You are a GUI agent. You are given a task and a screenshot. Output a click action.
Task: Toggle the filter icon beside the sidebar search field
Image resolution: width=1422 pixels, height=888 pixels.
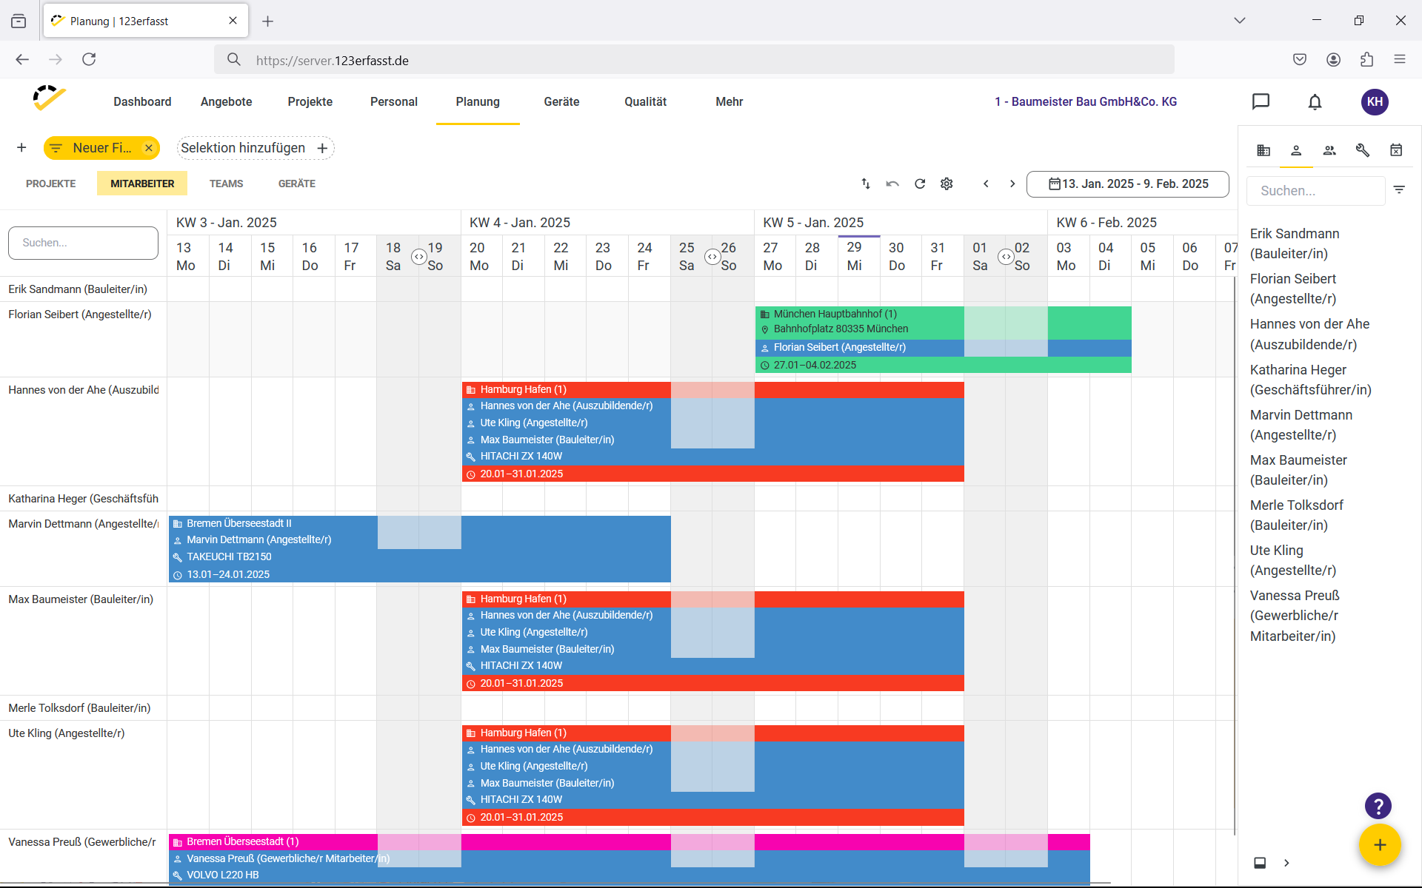[1400, 190]
